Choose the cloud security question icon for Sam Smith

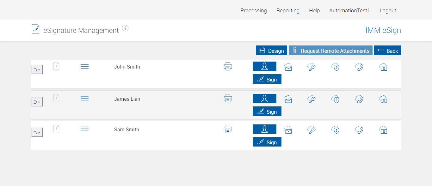tap(335, 130)
